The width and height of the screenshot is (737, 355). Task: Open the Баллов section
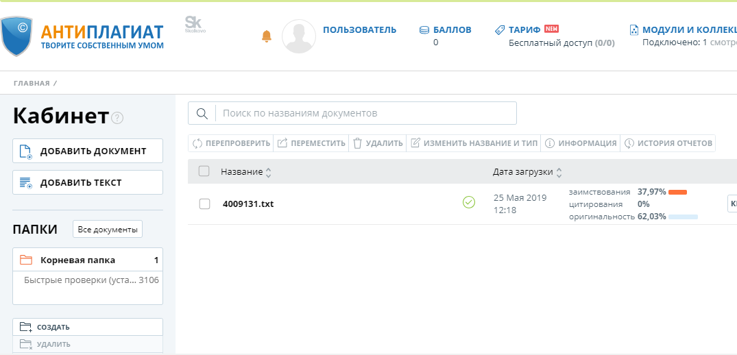click(x=446, y=29)
